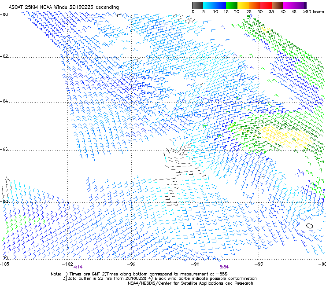
Task: Click the gray 0-5 knots legend swatch
Action: 197,5
